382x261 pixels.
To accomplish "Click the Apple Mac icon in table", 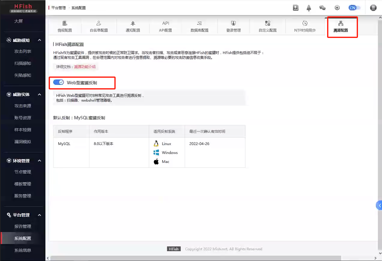I will tap(156, 161).
